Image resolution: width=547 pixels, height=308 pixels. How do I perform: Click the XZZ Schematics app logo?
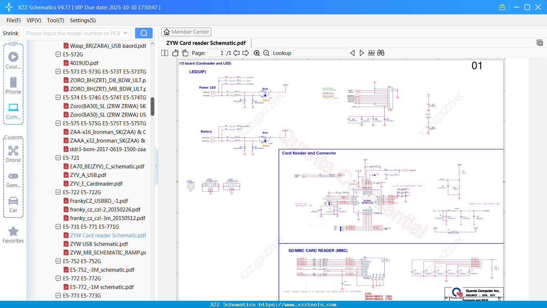(x=9, y=7)
